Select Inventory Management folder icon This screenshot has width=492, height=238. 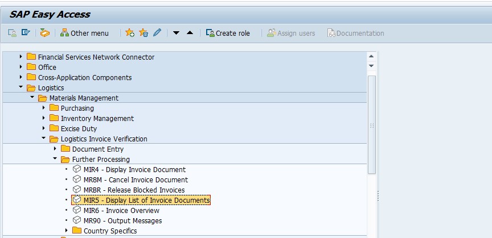click(x=54, y=118)
